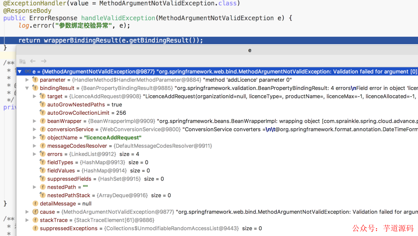Select the suppressedFields HashSet row
This screenshot has width=418, height=236.
(x=217, y=179)
